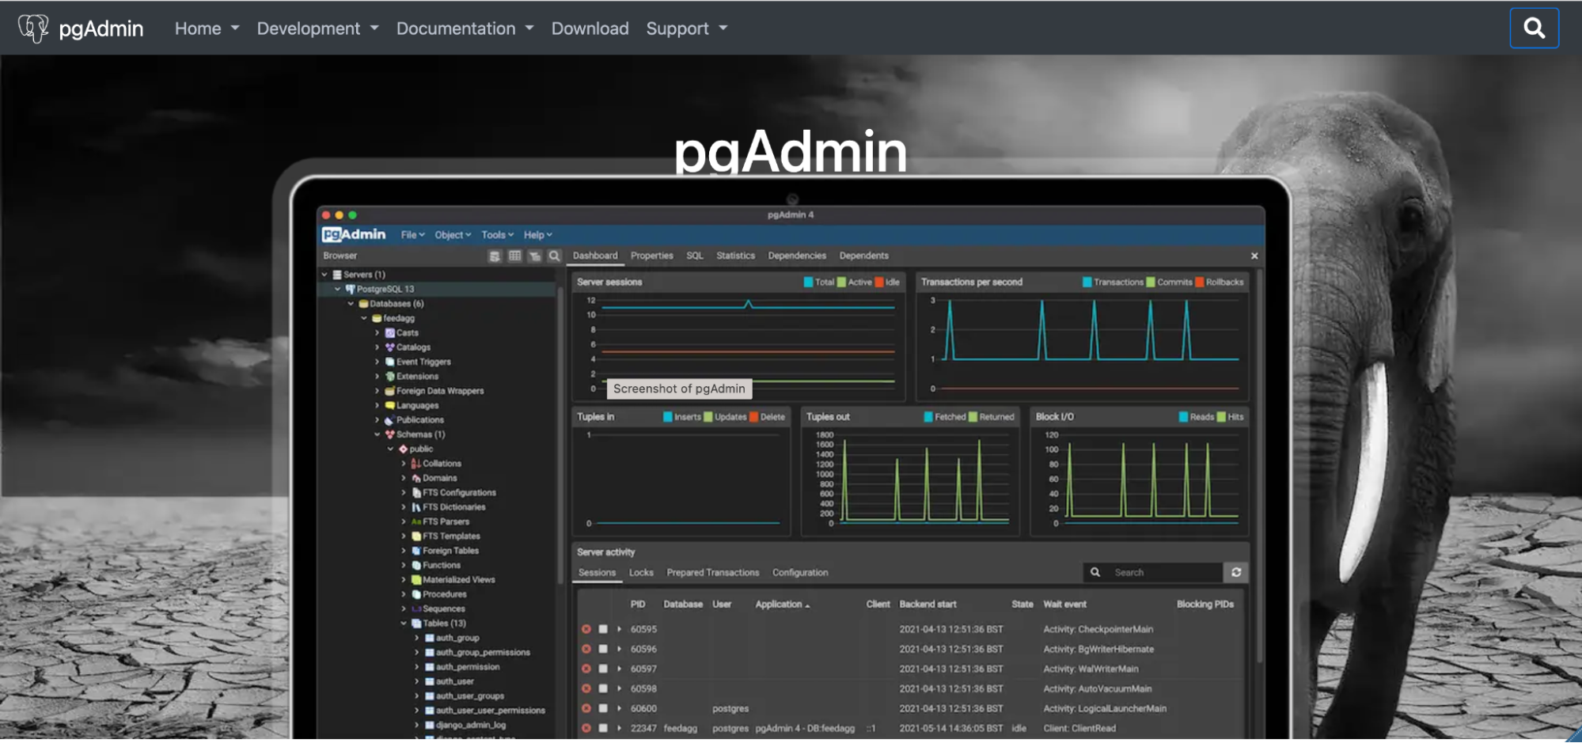1582x743 pixels.
Task: Open the Documentation dropdown menu
Action: (x=465, y=28)
